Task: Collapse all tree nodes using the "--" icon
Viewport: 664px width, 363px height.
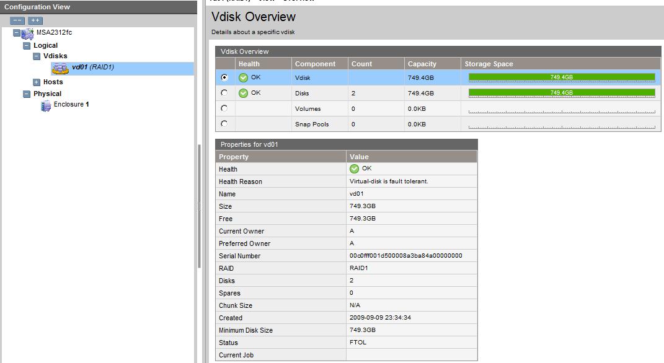Action: pyautogui.click(x=17, y=20)
